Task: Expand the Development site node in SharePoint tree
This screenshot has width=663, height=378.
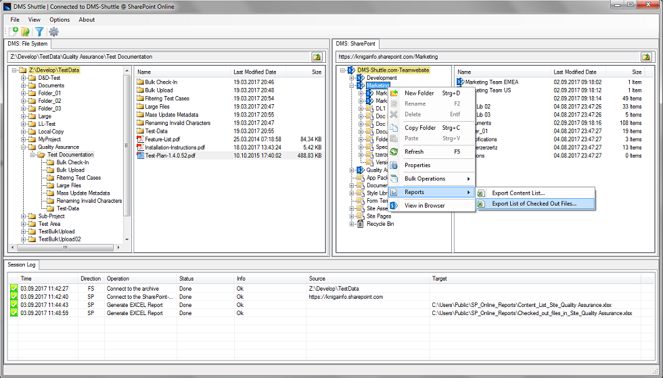Action: click(351, 78)
